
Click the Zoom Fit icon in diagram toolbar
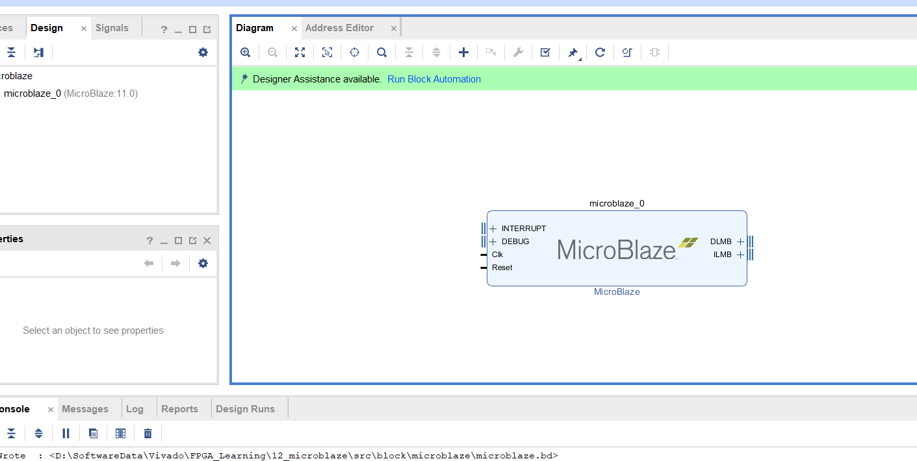tap(300, 53)
